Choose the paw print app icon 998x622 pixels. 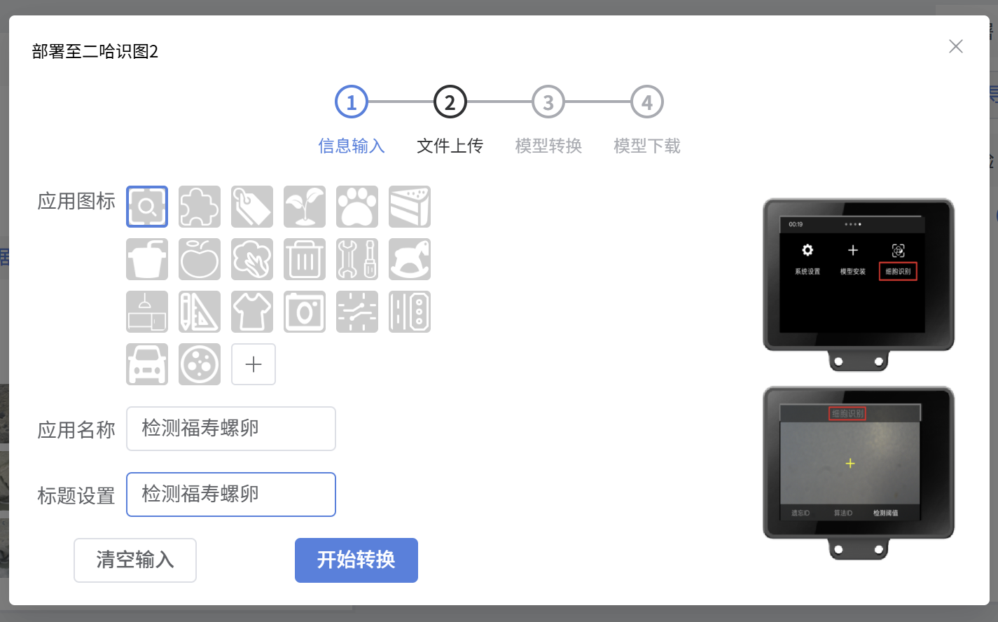357,207
